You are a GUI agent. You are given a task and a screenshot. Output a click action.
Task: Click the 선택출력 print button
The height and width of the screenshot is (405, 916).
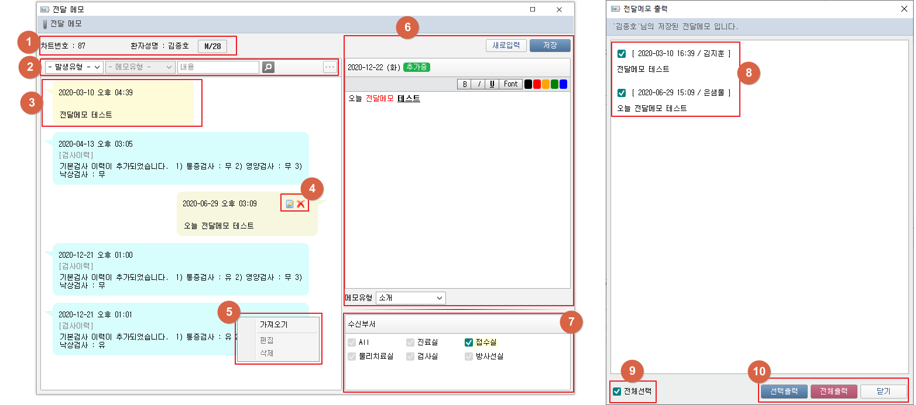coord(784,391)
